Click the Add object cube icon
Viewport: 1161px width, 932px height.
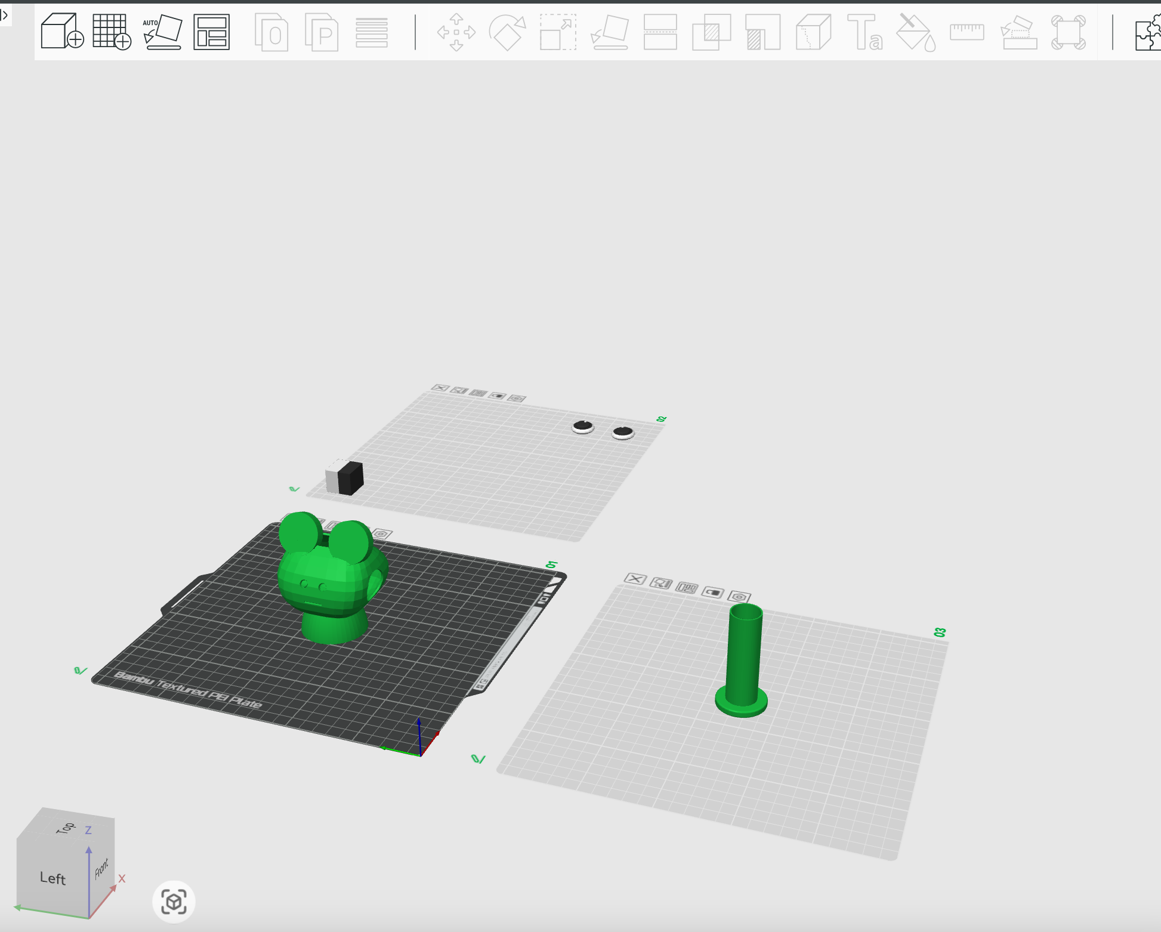(62, 31)
